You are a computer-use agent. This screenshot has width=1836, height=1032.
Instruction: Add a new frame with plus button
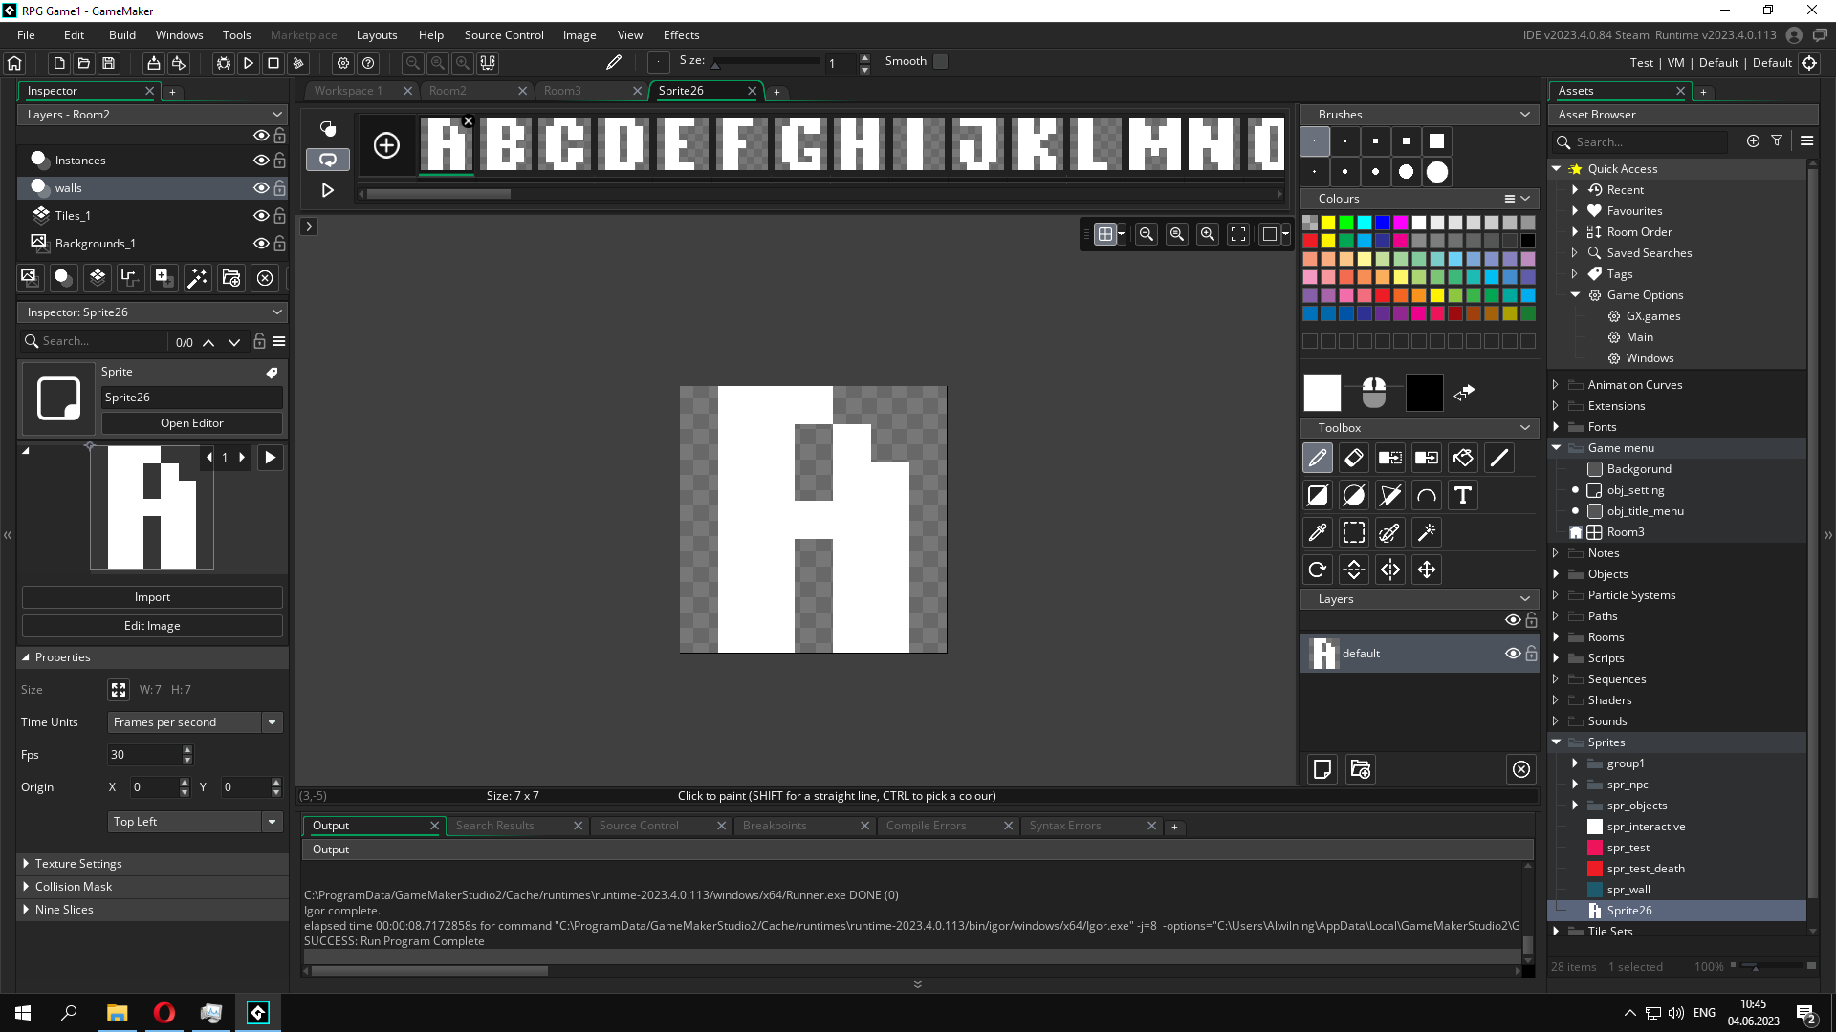tap(386, 145)
